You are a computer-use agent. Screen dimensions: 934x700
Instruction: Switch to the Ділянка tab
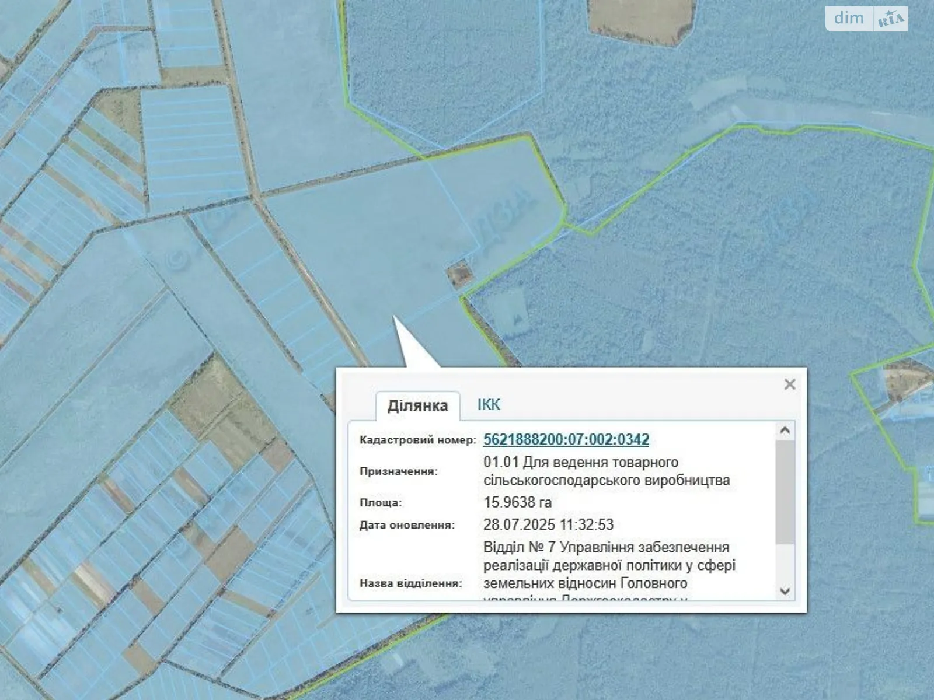tap(417, 405)
